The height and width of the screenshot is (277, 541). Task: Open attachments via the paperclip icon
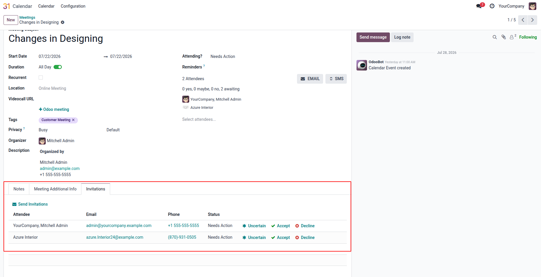[504, 37]
